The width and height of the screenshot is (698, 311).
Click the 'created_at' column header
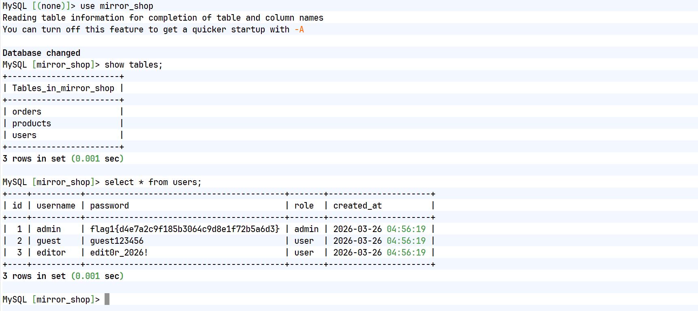358,206
